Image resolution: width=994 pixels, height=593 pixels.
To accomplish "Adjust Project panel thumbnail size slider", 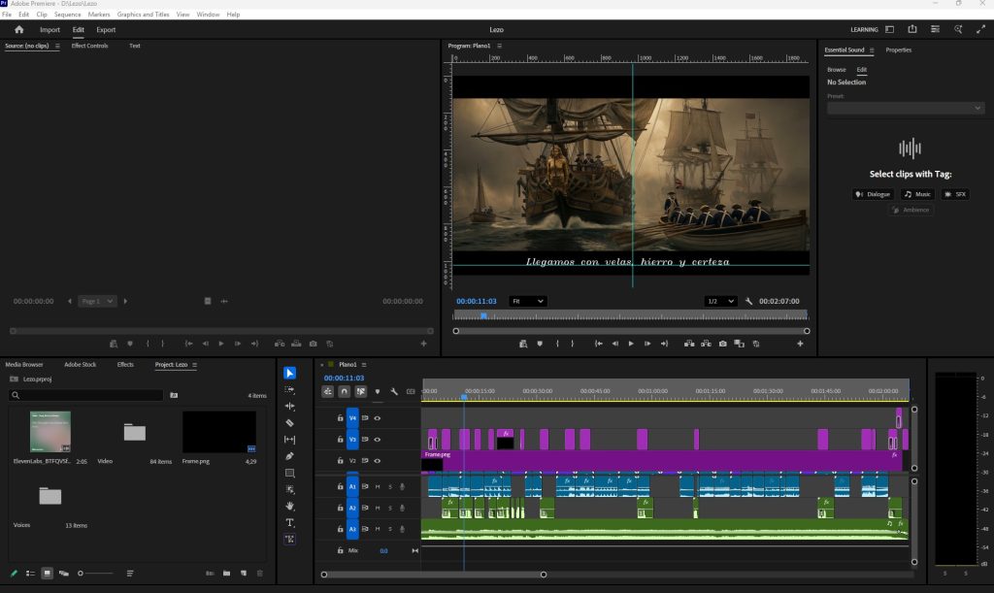I will point(96,574).
